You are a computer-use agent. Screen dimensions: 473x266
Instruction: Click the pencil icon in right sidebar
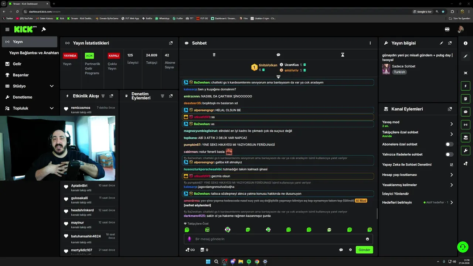click(x=466, y=56)
